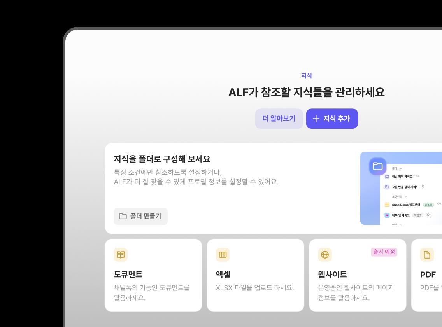Click the Shop Demo 헬프센터 yellow document icon

click(x=387, y=205)
